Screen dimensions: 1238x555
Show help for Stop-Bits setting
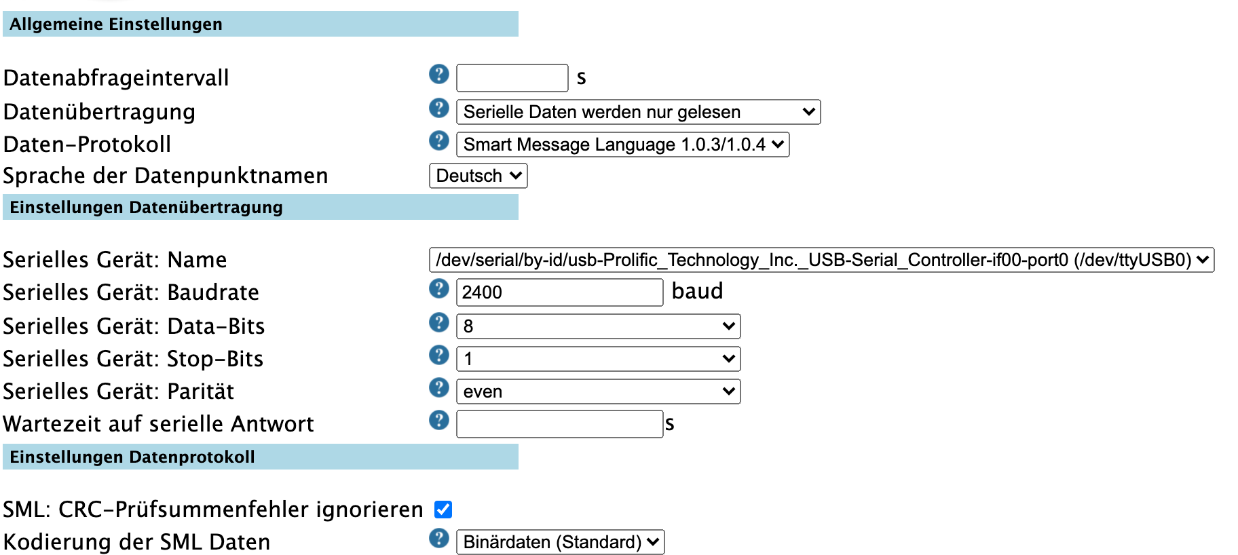click(x=439, y=355)
